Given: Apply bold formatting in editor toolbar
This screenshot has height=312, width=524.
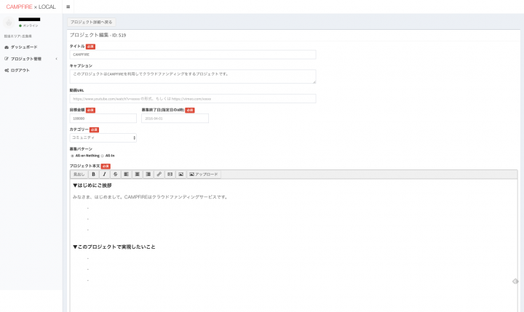Looking at the screenshot, I should point(93,175).
